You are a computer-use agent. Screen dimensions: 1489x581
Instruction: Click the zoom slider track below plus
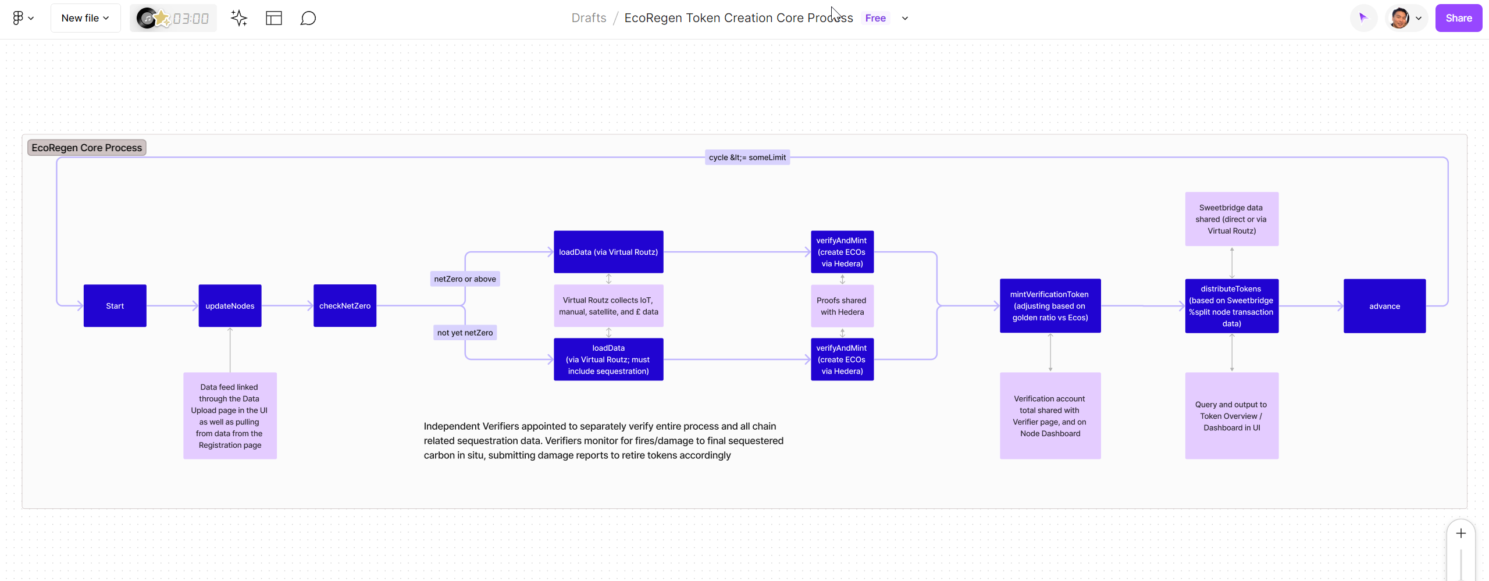pos(1461,564)
